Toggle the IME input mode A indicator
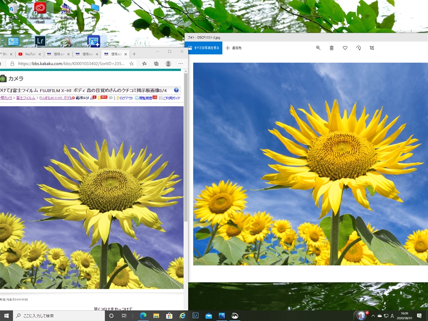 coord(392,316)
